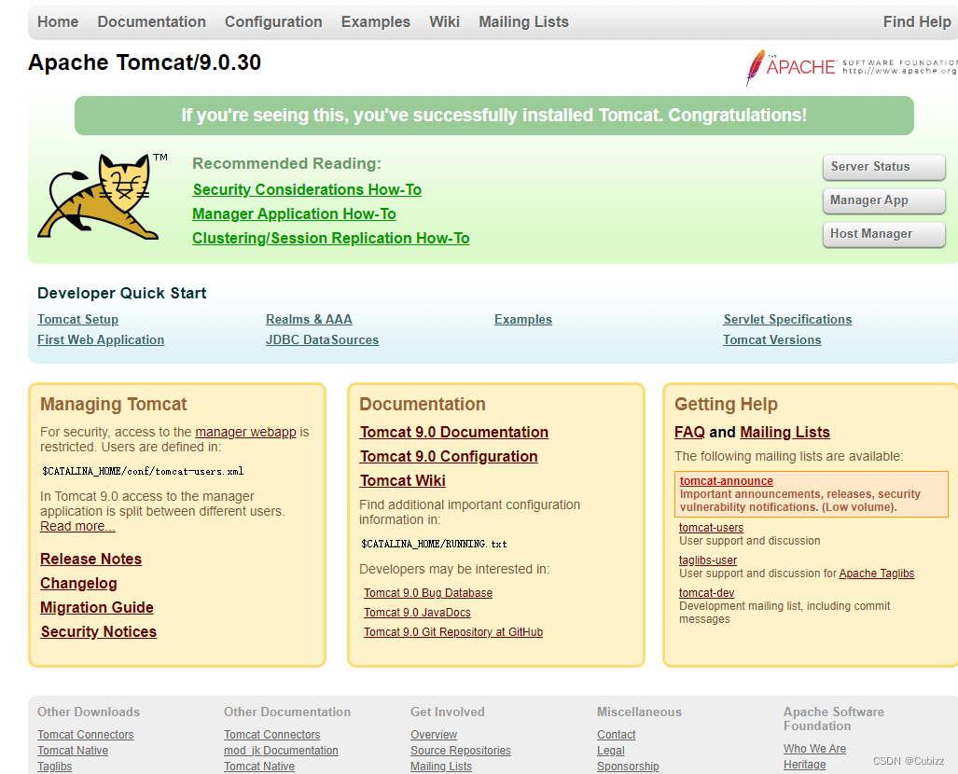Open Who We Are link
958x774 pixels.
(815, 749)
